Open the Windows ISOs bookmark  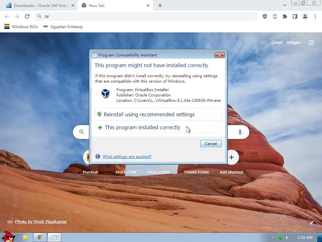point(21,27)
